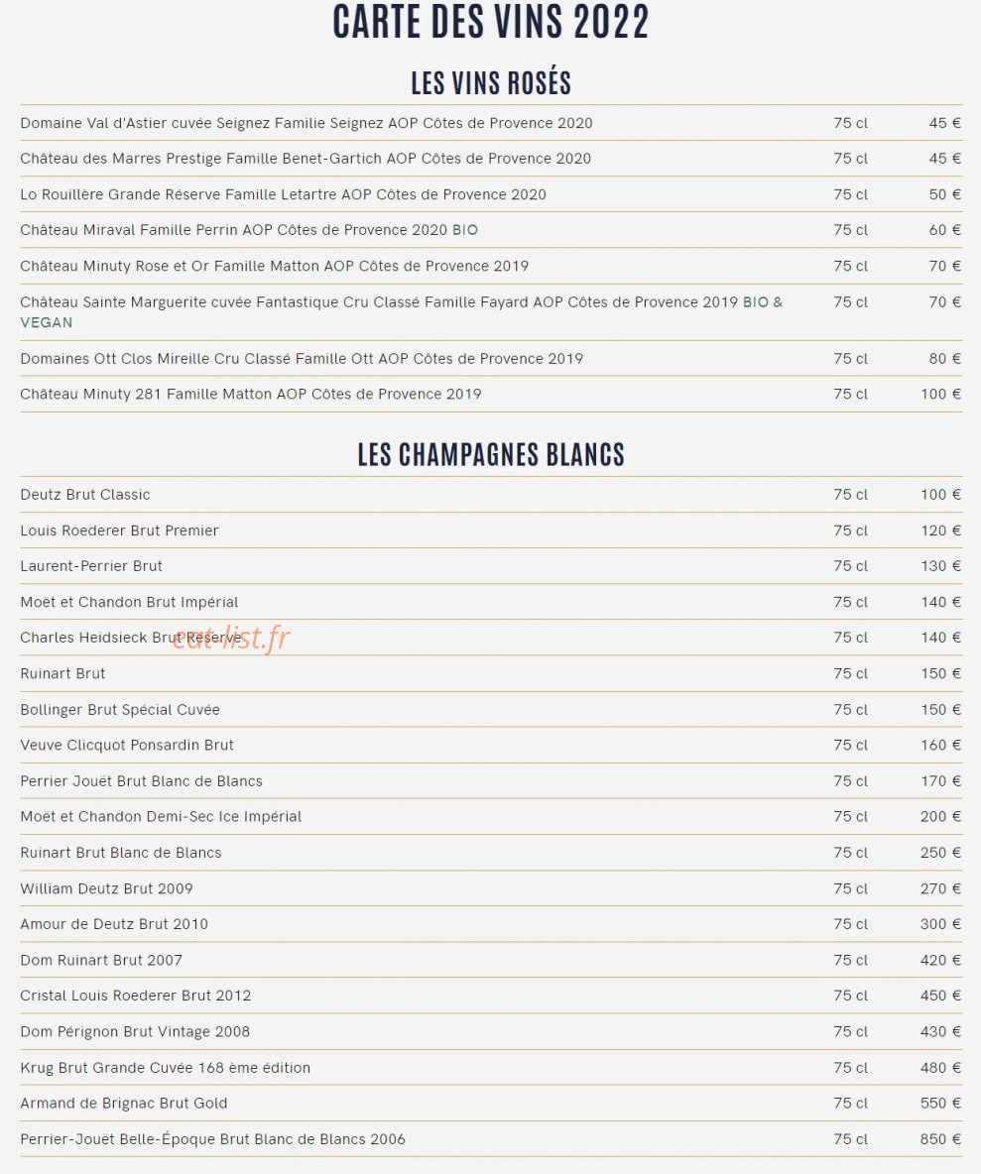Screen dimensions: 981x1174
Task: Click the 450 € price of Cristal Roederer
Action: coord(940,996)
